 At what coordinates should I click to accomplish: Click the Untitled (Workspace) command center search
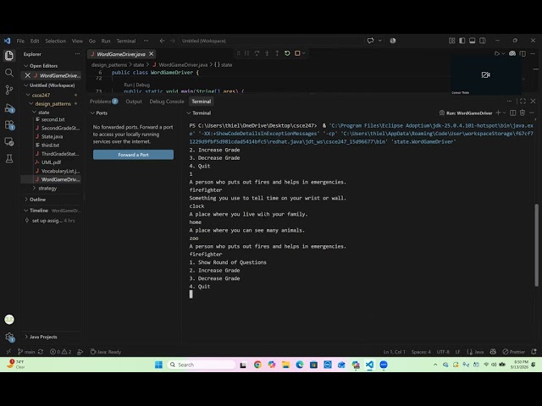(271, 41)
